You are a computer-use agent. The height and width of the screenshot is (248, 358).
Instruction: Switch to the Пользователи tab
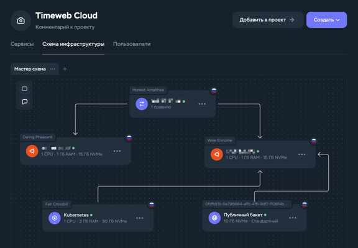(132, 44)
